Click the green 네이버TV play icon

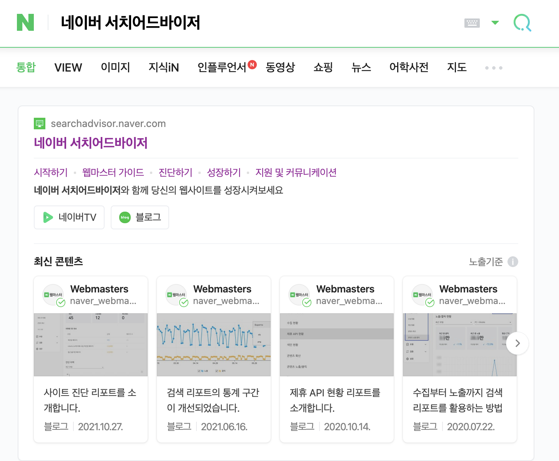[48, 217]
